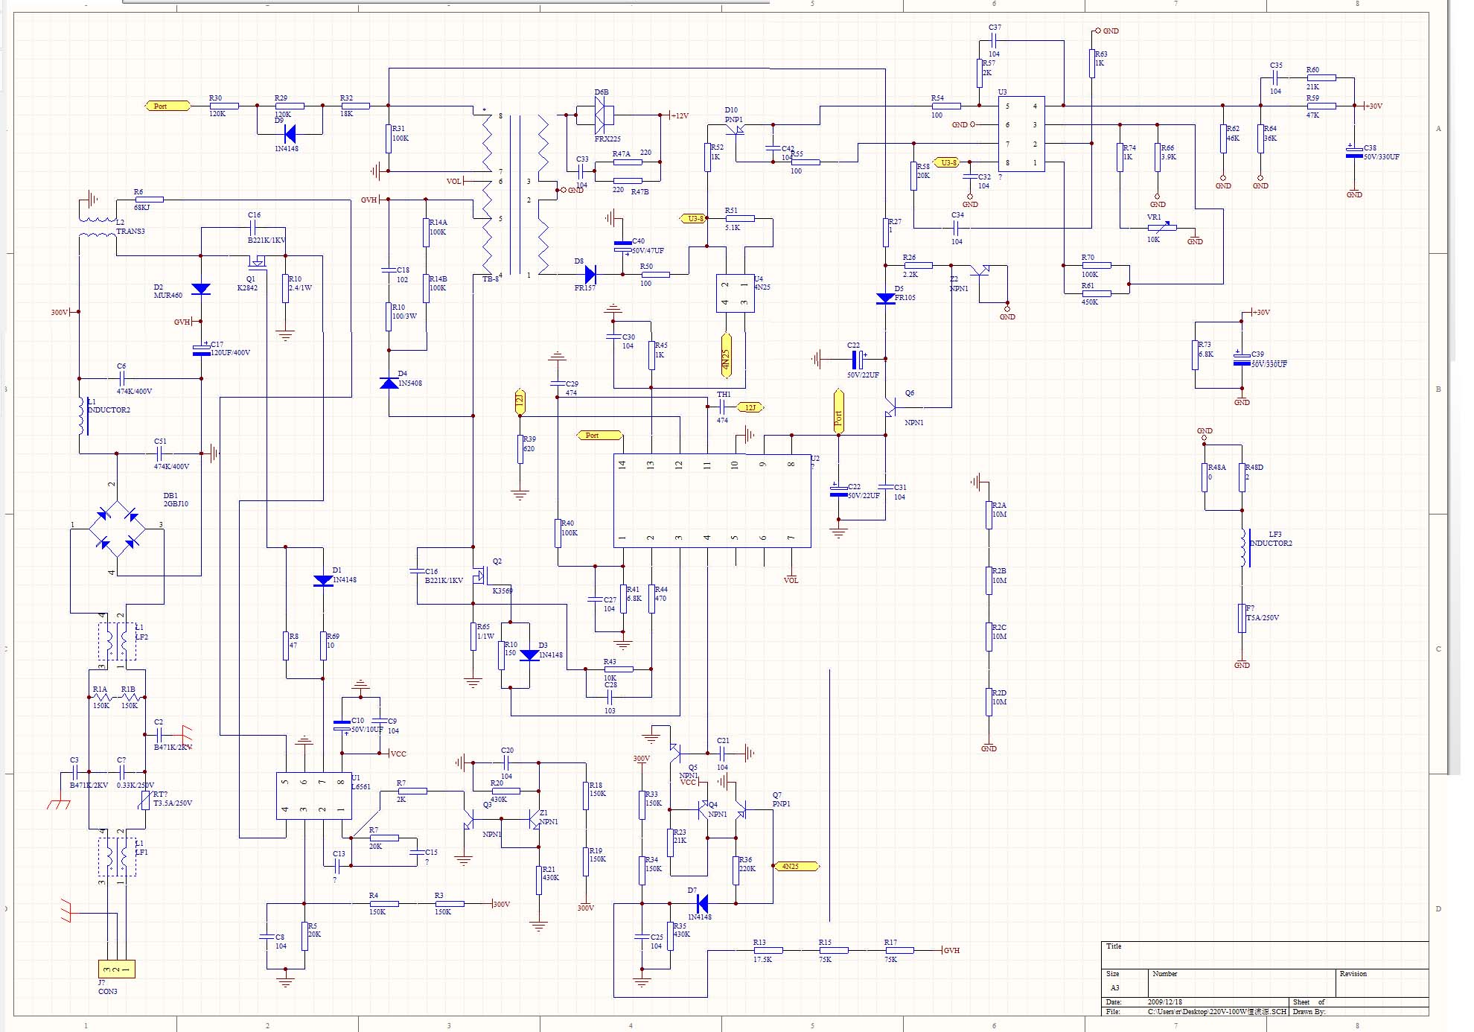Select the U1 L6561 controller IC body

pos(313,795)
